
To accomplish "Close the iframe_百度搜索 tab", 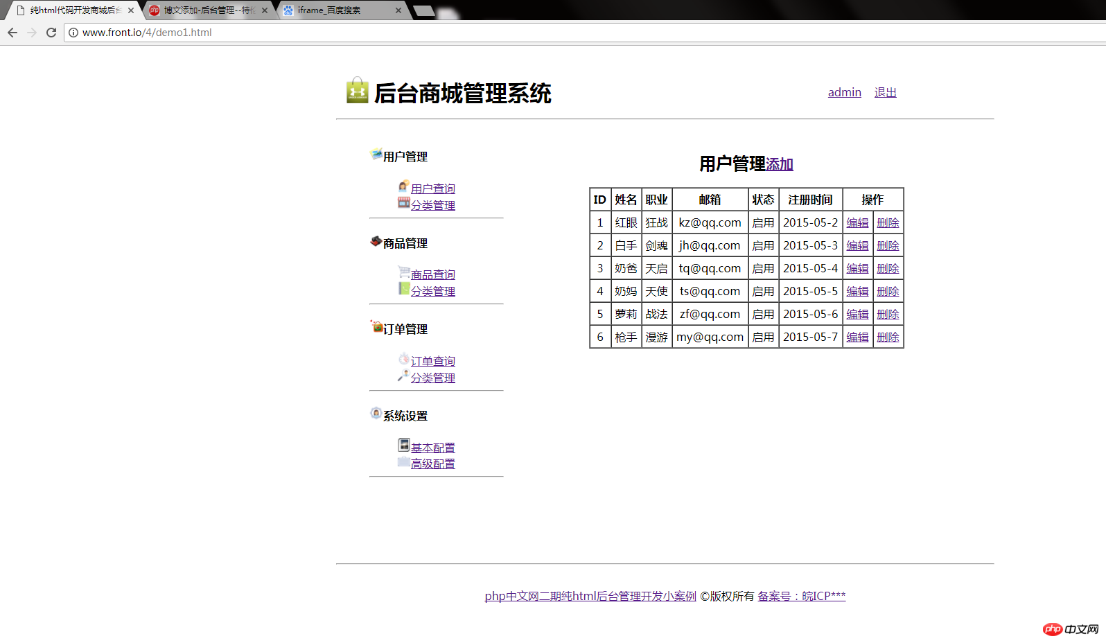I will [x=398, y=10].
